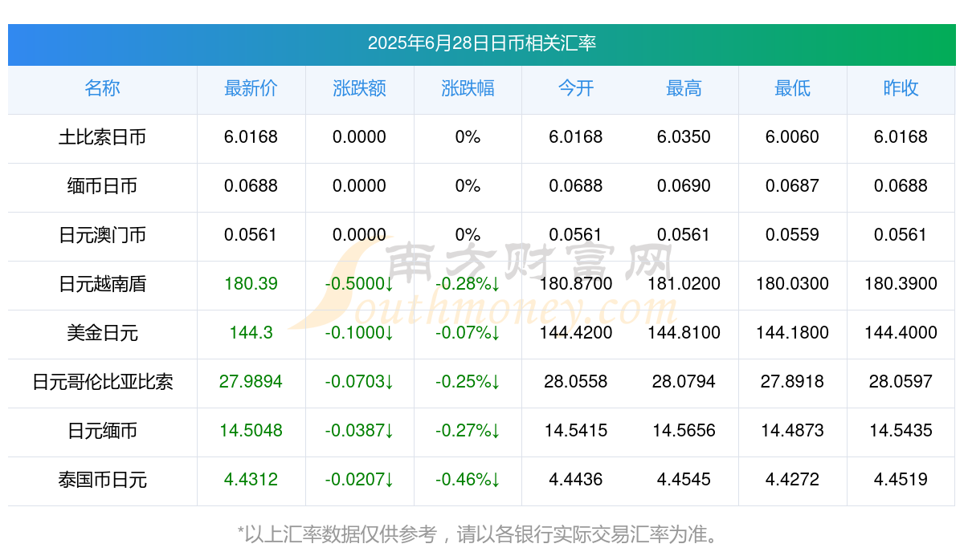
Task: Click opening price 14.5415
Action: 576,431
